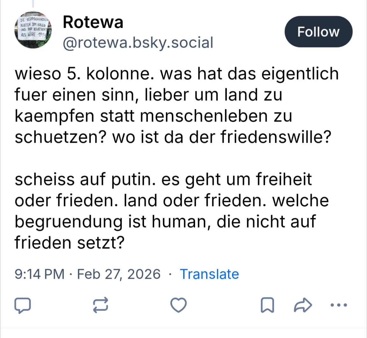Open the three-dot more options menu

(x=338, y=305)
